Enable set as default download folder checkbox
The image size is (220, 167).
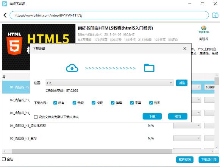pyautogui.click(x=36, y=117)
